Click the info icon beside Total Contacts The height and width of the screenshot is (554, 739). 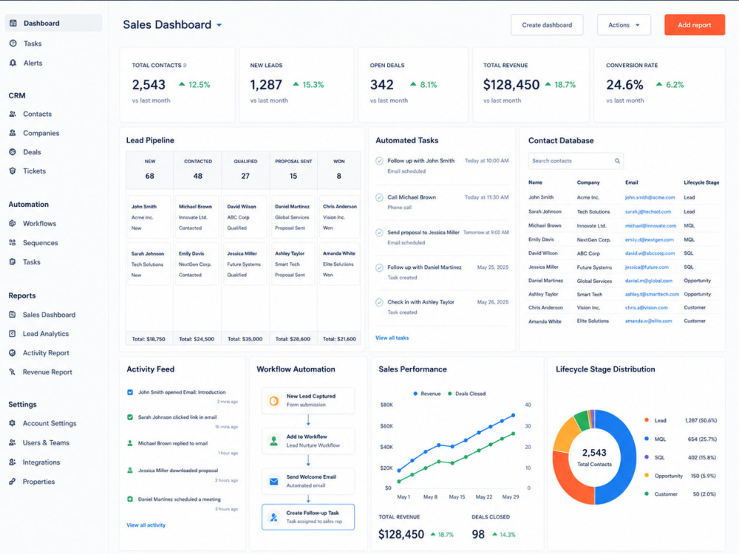185,66
